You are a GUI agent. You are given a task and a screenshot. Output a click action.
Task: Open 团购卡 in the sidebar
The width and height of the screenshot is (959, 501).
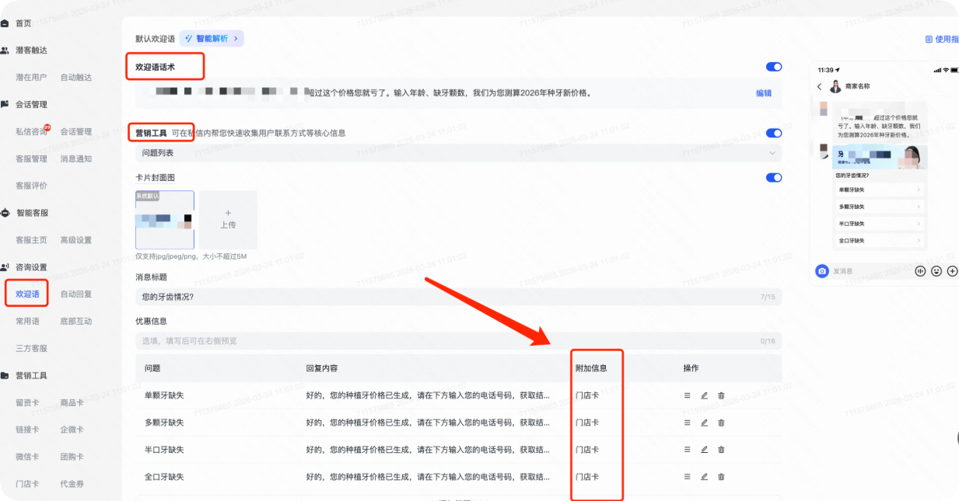coord(72,457)
